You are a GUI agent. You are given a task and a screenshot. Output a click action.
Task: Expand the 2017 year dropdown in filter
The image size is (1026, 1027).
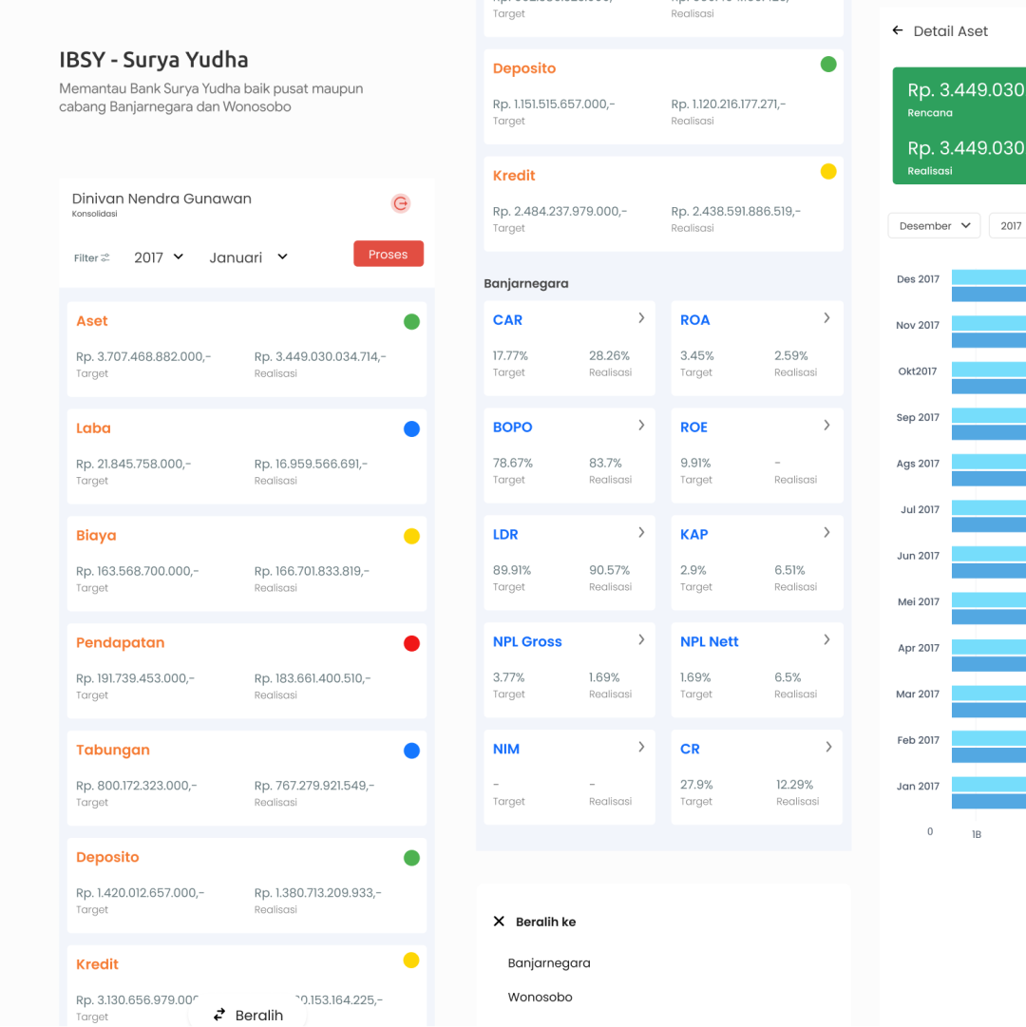[x=159, y=257]
